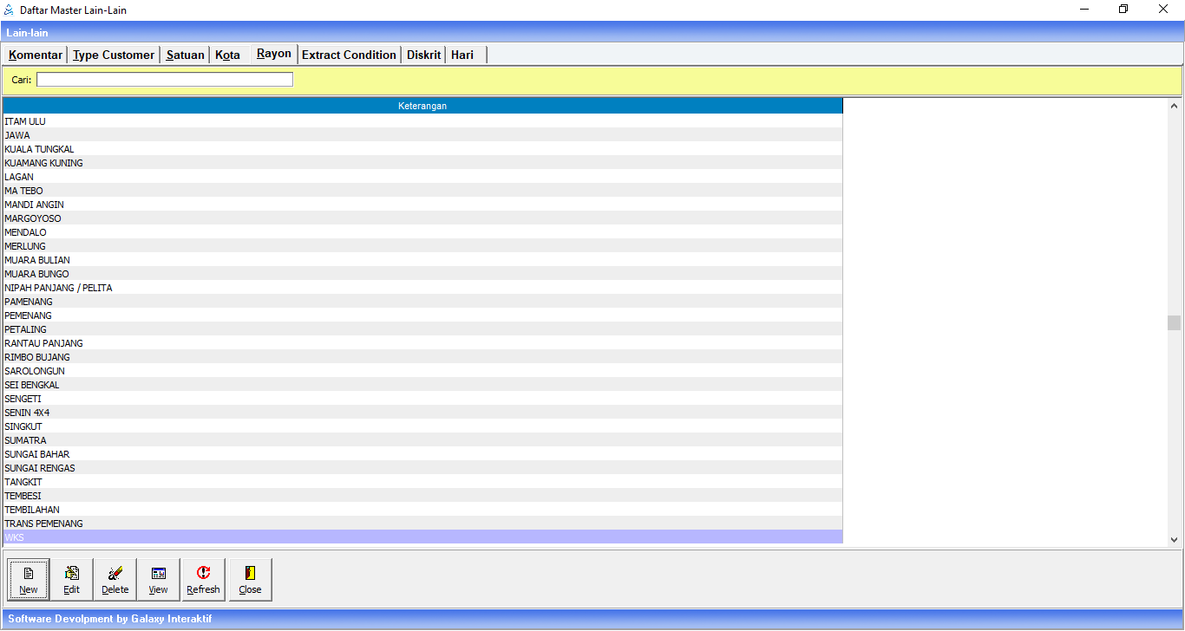Select the MUARA BULIAN row
1185x631 pixels.
click(x=37, y=260)
